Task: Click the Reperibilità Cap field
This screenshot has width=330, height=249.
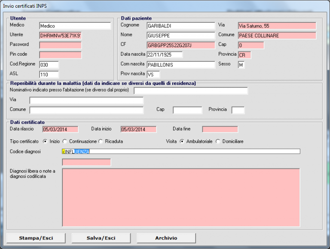Action: click(x=187, y=110)
